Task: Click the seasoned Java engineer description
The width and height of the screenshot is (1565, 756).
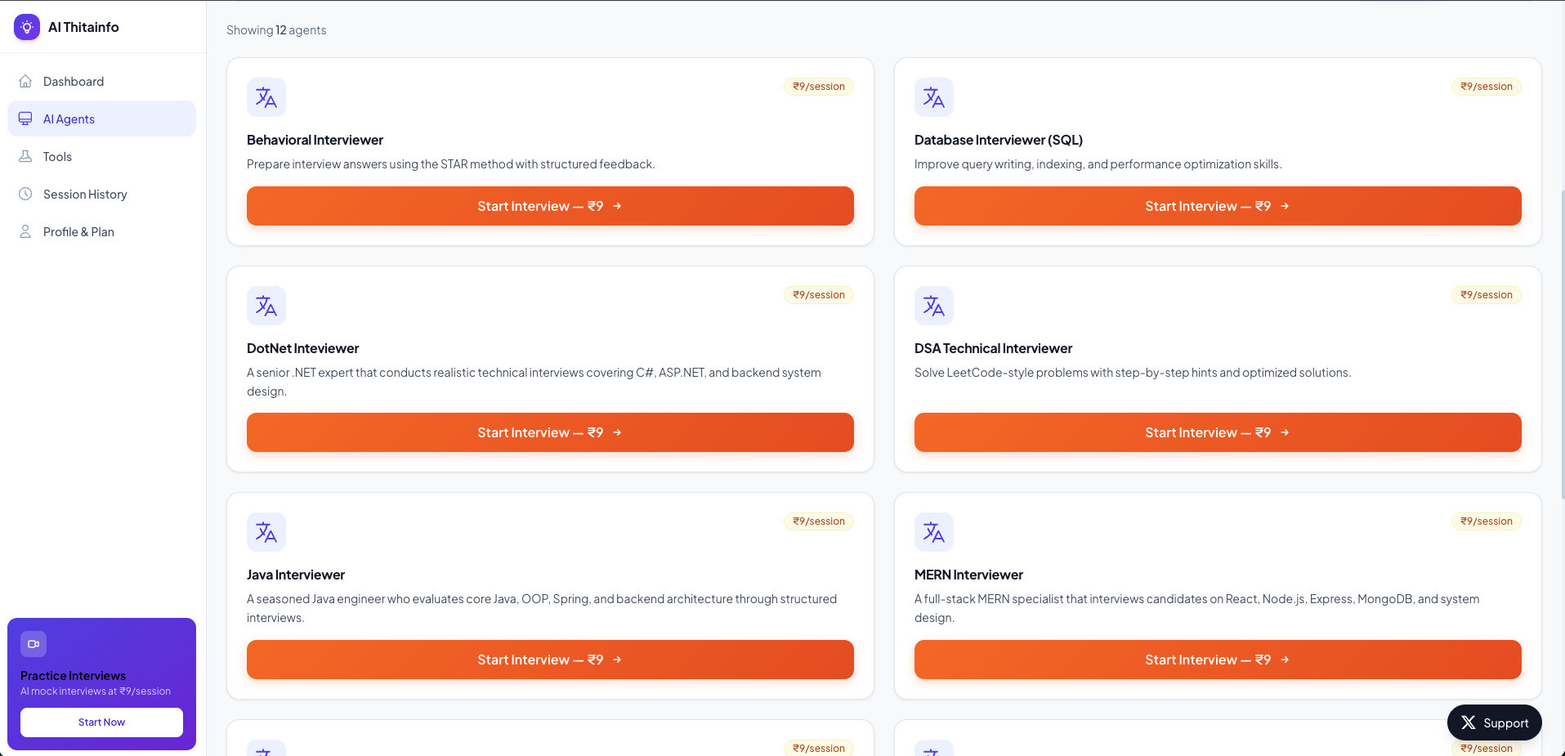Action: click(x=542, y=608)
